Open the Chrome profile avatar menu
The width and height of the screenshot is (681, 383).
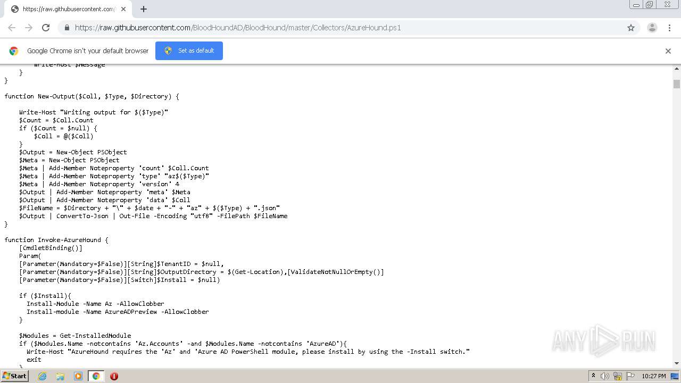pos(652,28)
